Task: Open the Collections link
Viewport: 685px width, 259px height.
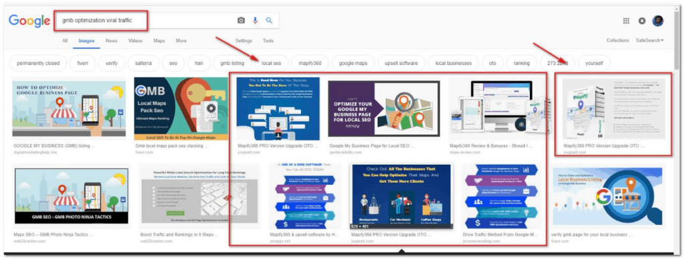Action: [x=617, y=40]
